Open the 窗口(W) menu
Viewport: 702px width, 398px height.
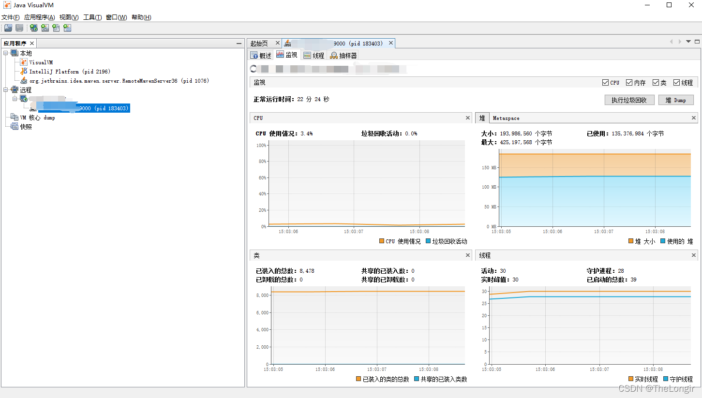(116, 17)
